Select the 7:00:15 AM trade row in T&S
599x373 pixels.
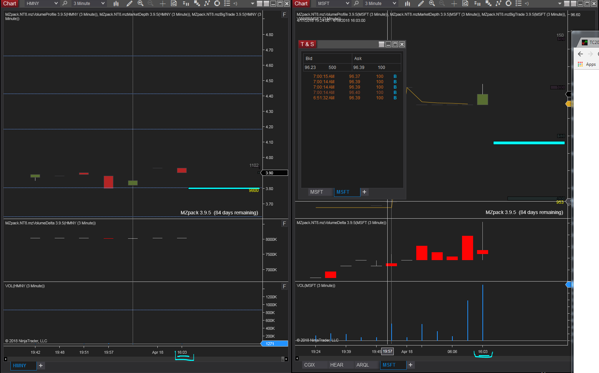pos(352,76)
